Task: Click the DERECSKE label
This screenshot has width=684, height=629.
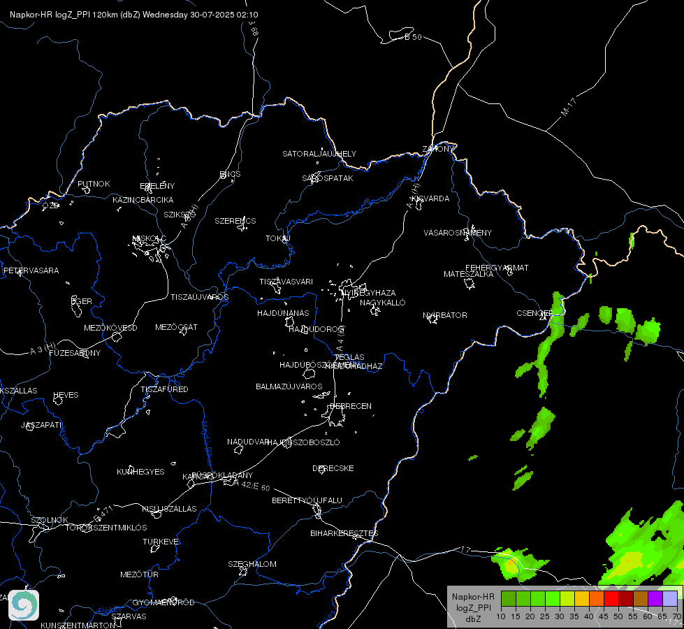Action: (333, 468)
